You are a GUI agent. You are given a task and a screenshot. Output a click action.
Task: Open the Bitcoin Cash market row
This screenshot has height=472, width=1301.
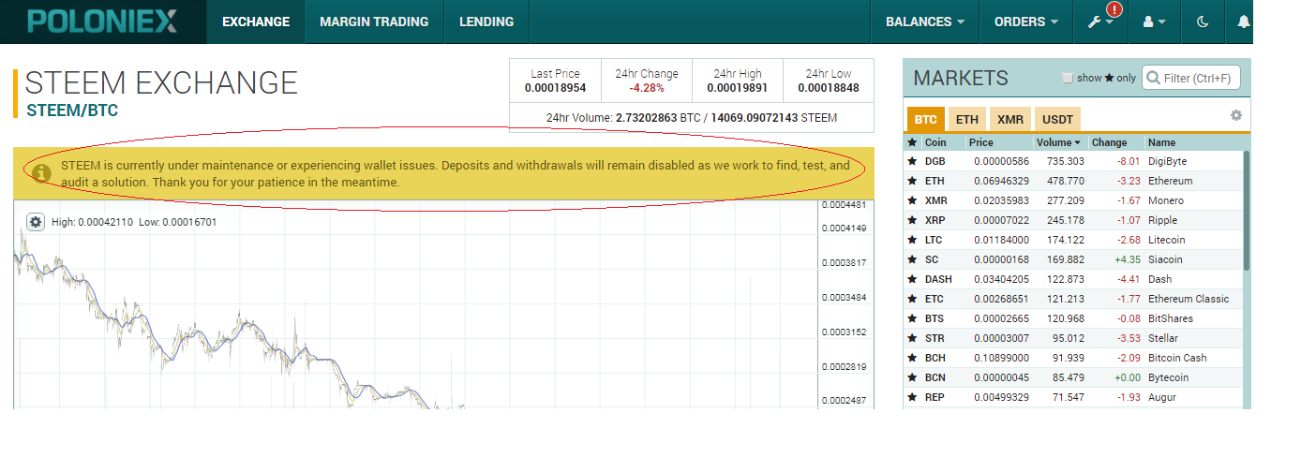1073,358
